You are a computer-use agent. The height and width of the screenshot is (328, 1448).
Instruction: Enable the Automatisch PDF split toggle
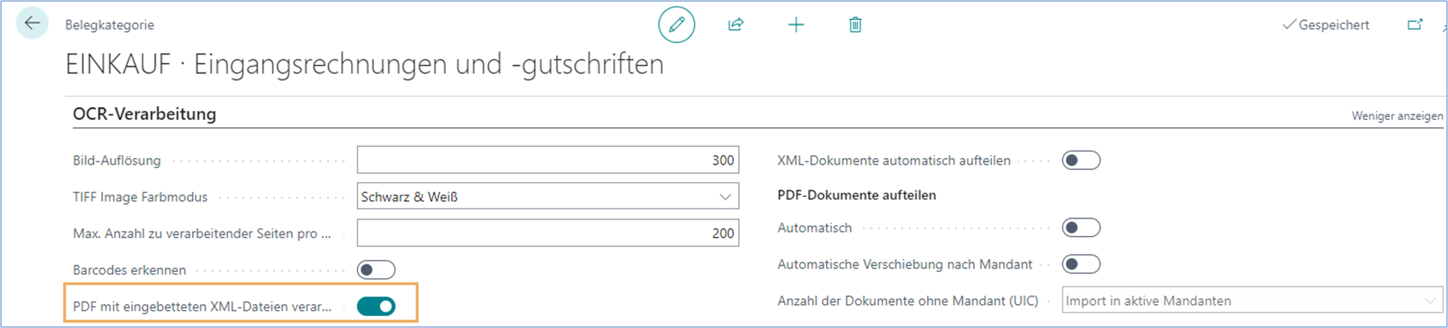pyautogui.click(x=1081, y=228)
